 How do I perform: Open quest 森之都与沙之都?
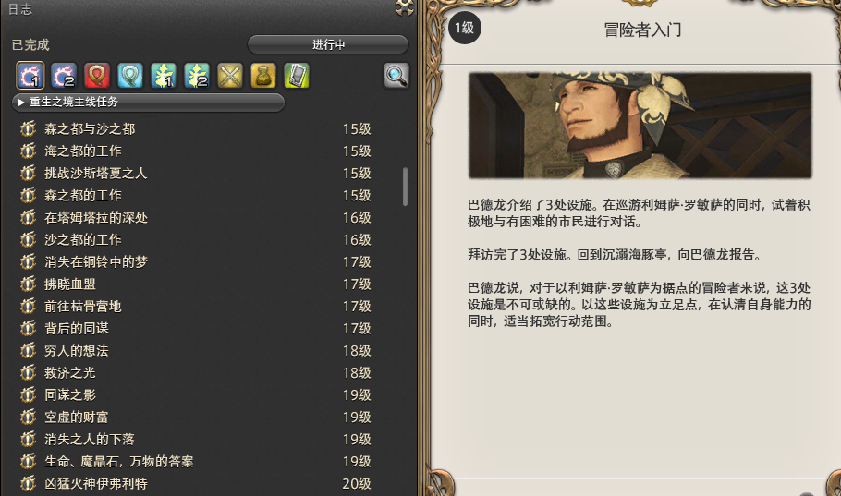coord(196,129)
